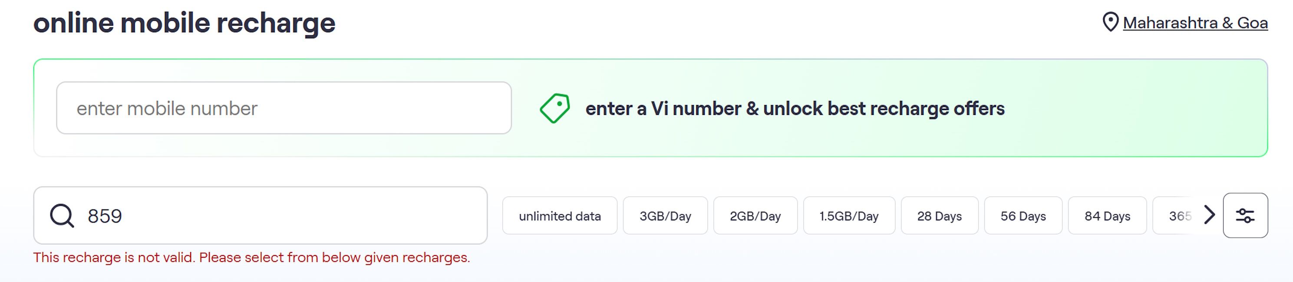Toggle the 3GB/Day filter chip
Screen dimensions: 1293x282
pyautogui.click(x=665, y=216)
